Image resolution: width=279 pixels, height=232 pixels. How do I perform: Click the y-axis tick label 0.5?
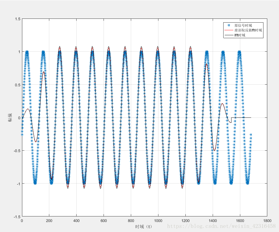[18, 85]
